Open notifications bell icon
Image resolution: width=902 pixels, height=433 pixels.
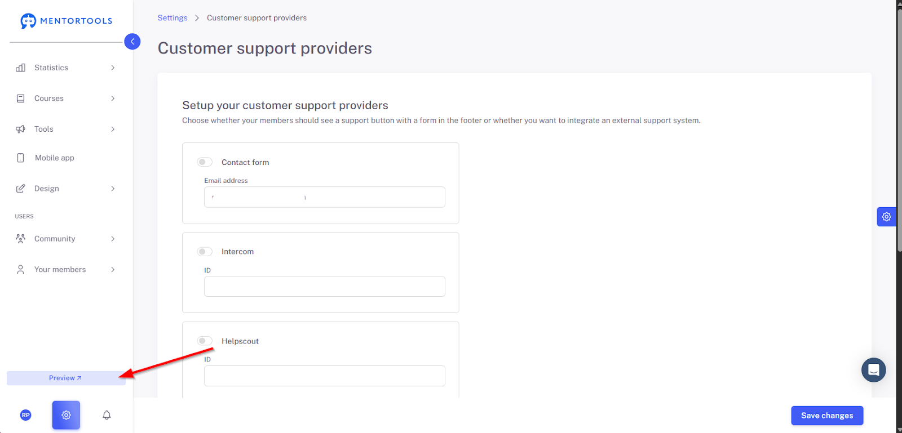[107, 415]
